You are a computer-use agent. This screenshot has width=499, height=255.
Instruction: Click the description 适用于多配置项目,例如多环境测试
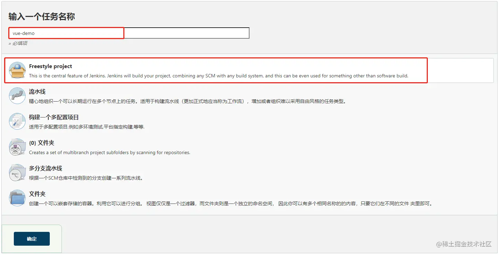[x=87, y=127]
